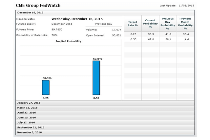Click the volume value 17,074
The image size is (210, 140).
[x=117, y=30]
